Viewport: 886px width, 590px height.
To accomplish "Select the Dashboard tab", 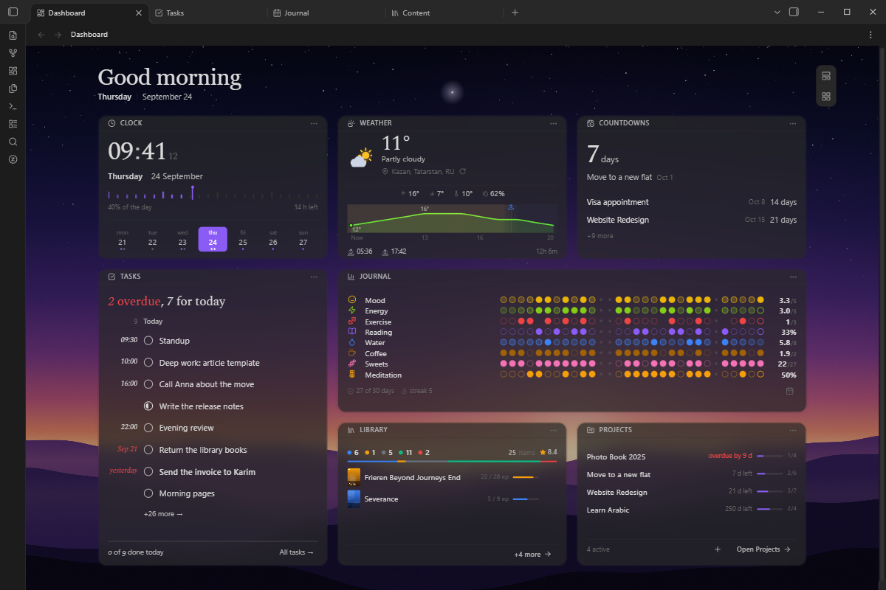I will click(89, 13).
